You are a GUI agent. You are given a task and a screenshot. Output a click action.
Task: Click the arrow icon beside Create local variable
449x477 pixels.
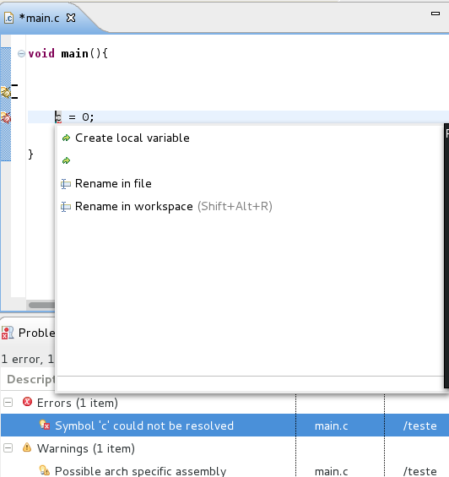click(66, 138)
